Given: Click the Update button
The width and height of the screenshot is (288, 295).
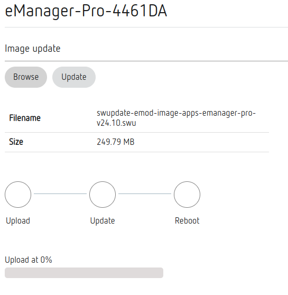Looking at the screenshot, I should (74, 77).
